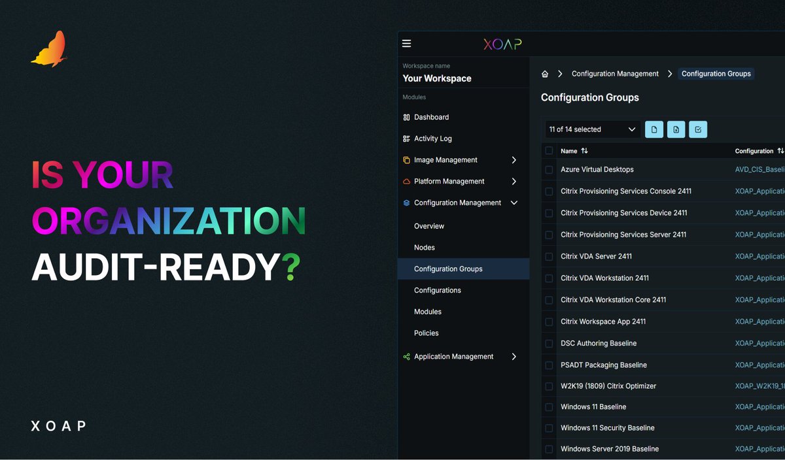Image resolution: width=785 pixels, height=460 pixels.
Task: Click the home breadcrumb icon
Action: tap(545, 74)
